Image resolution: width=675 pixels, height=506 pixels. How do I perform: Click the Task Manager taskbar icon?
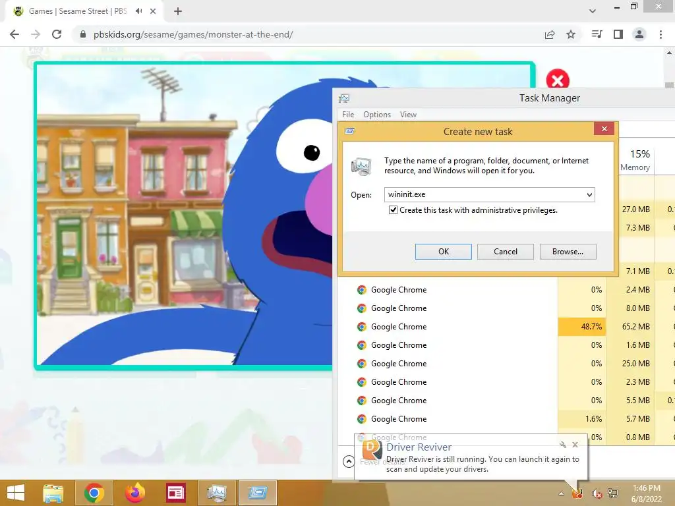tap(216, 493)
